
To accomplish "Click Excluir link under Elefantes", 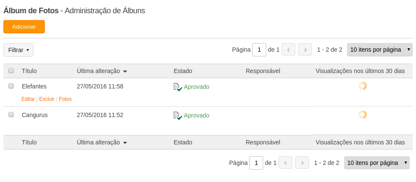I will point(47,99).
